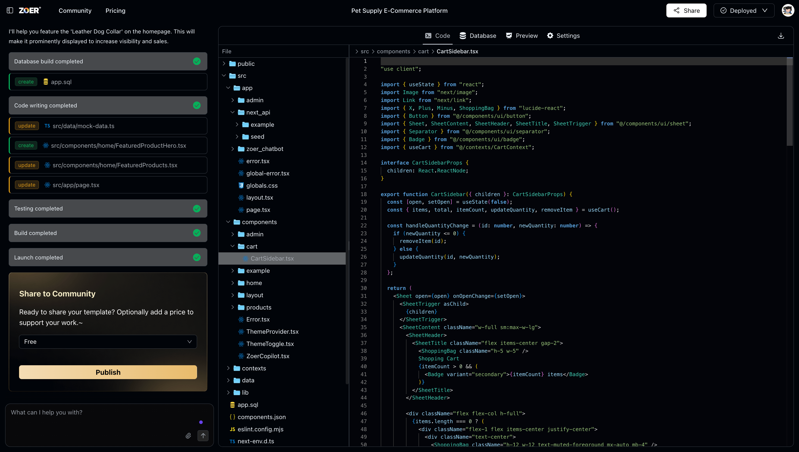Click the ZOER logo
Viewport: 799px width, 452px height.
(30, 10)
